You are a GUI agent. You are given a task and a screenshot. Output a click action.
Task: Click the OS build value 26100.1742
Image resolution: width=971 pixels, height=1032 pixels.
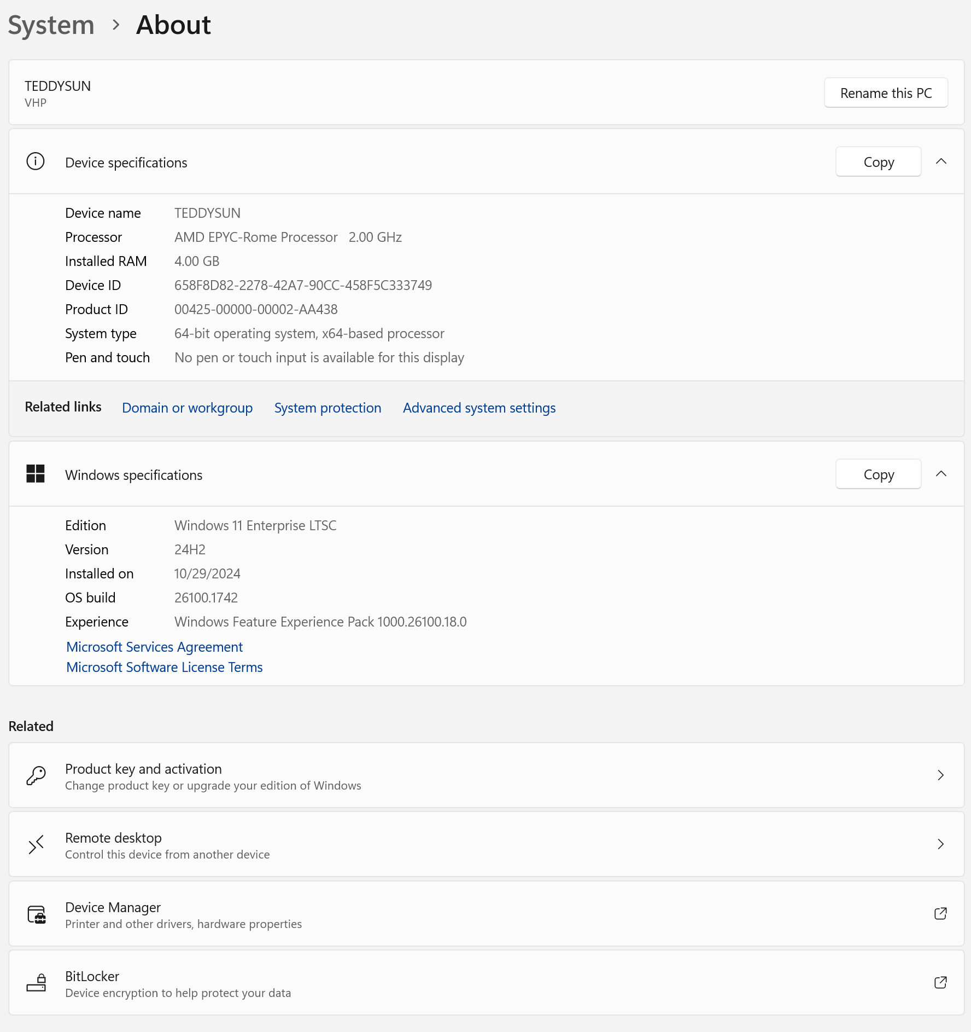[206, 598]
